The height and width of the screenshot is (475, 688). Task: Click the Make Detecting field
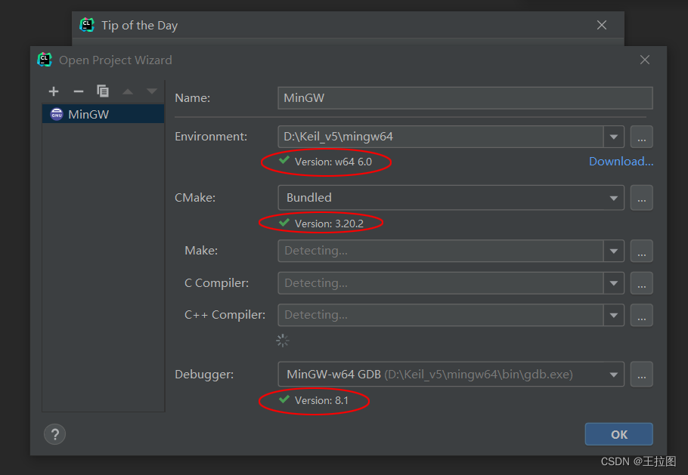[x=441, y=251]
